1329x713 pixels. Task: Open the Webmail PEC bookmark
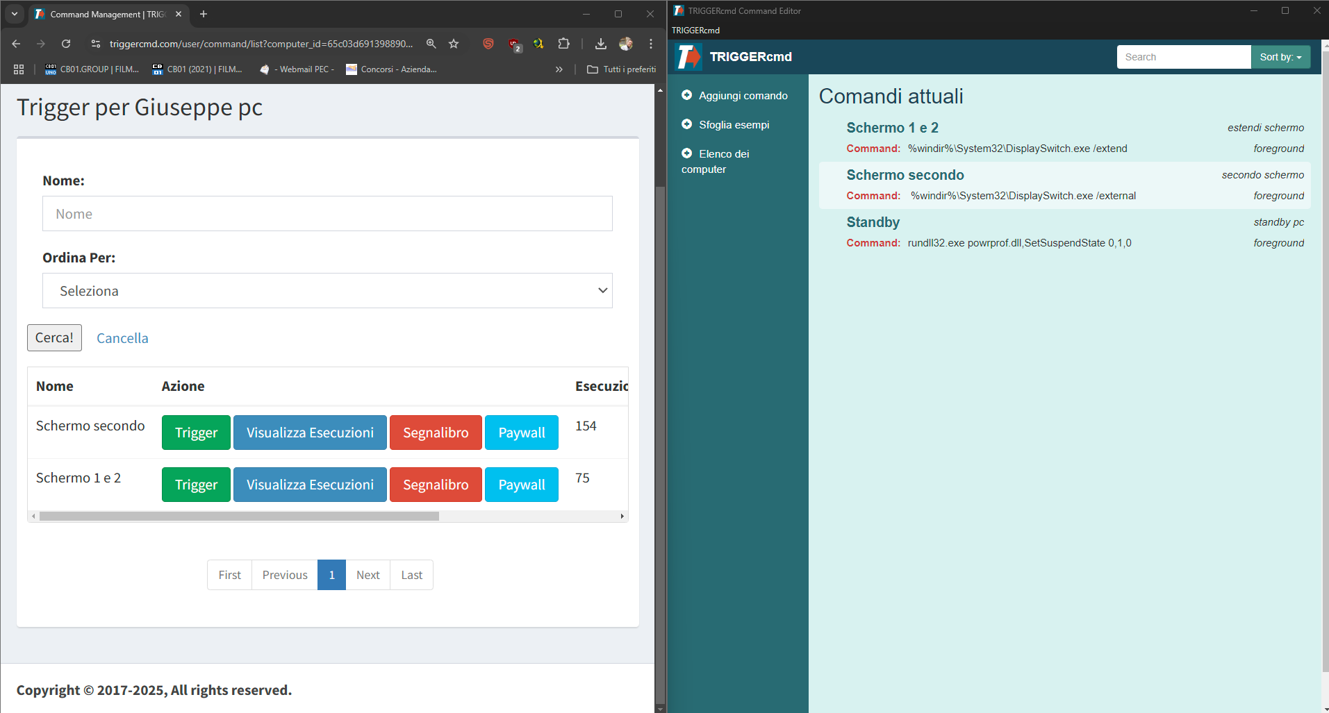[297, 69]
